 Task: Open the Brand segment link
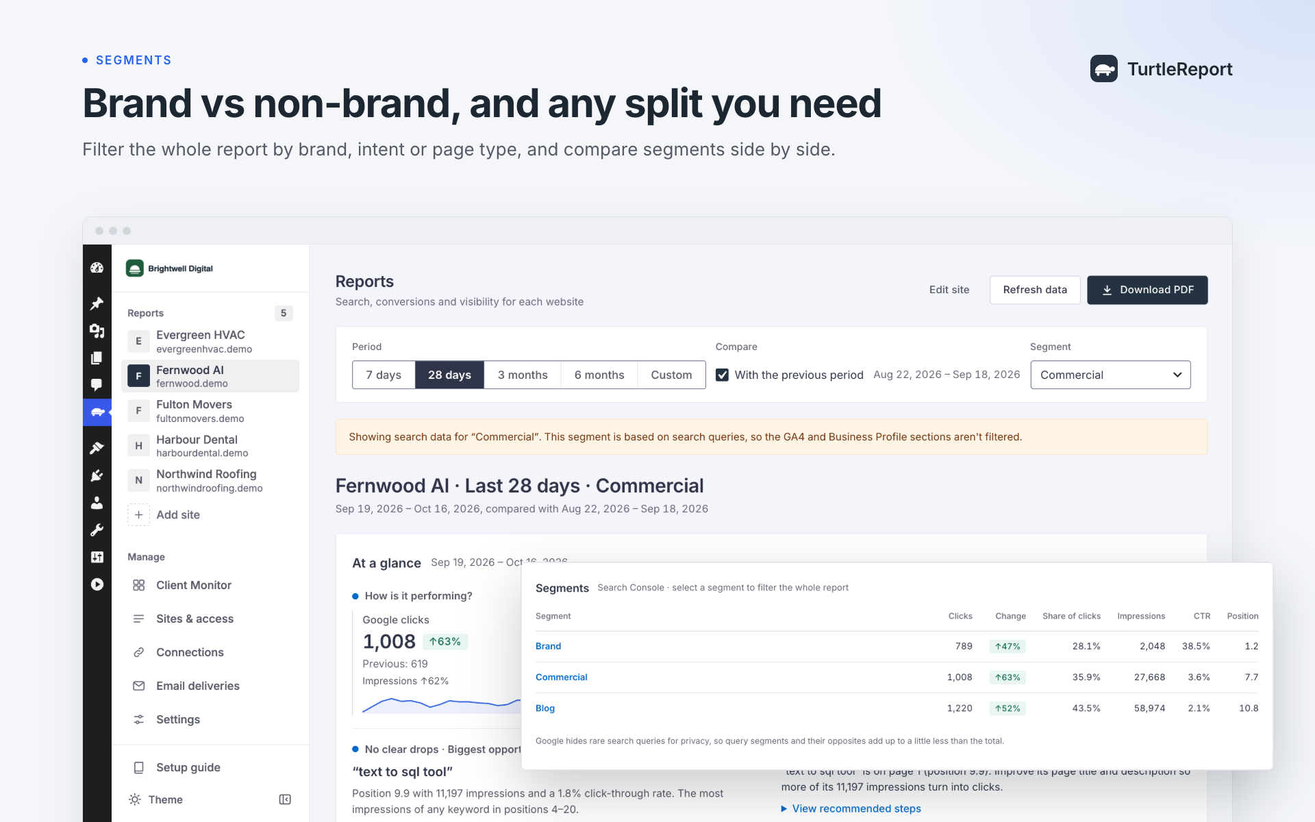[x=548, y=646]
